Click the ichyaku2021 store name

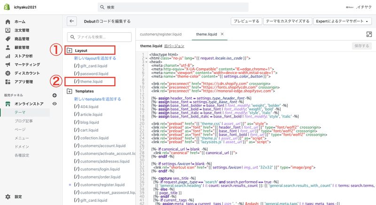(x=25, y=7)
